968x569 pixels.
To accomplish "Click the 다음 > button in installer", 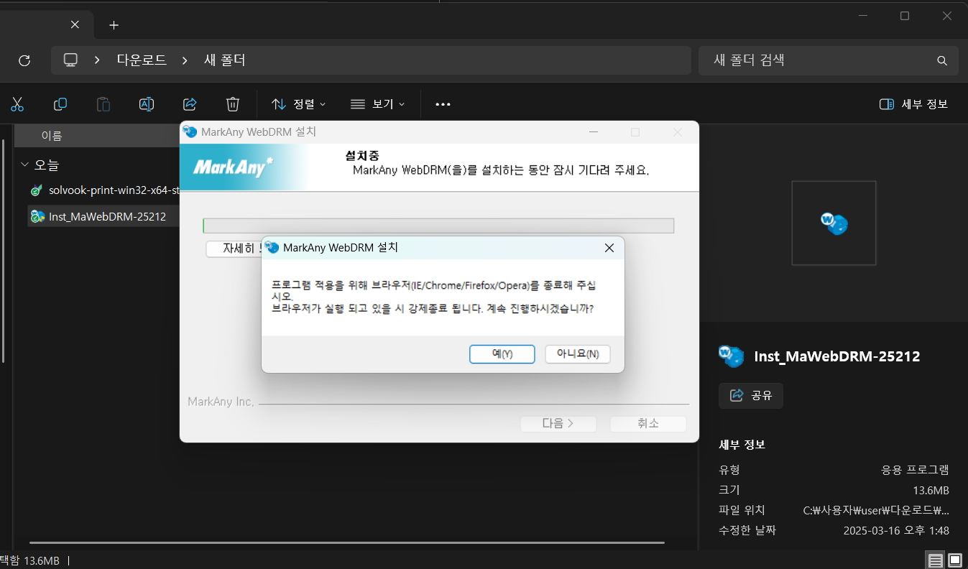I will tap(558, 424).
